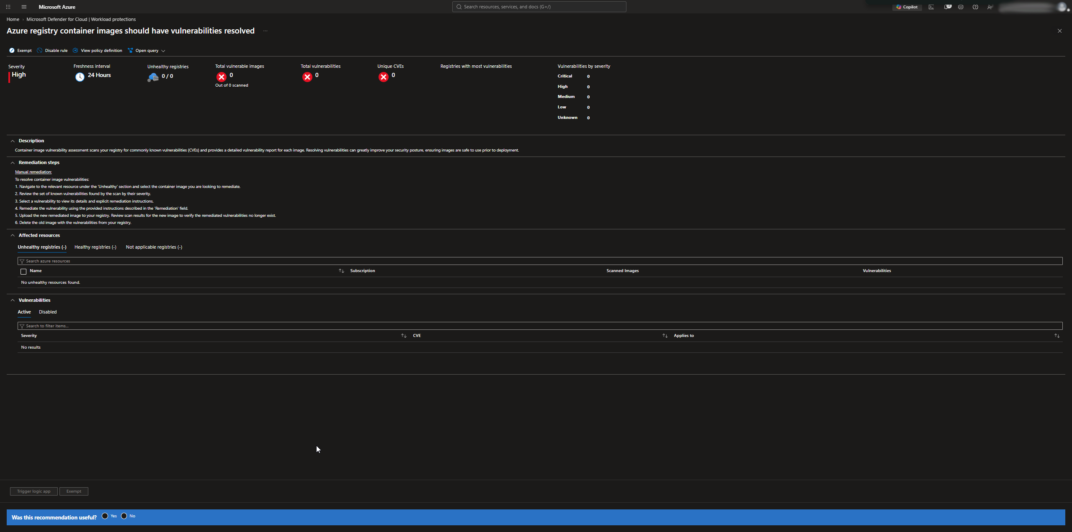Image resolution: width=1072 pixels, height=532 pixels.
Task: Focus the global search resources box
Action: point(539,7)
